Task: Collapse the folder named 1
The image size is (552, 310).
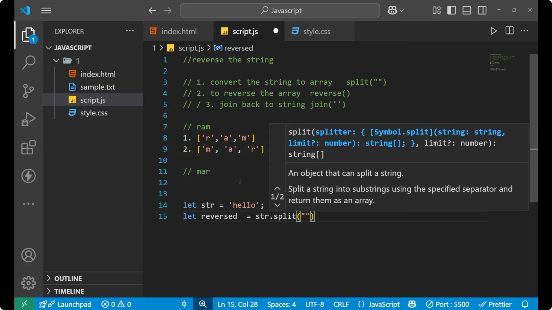Action: (56, 61)
